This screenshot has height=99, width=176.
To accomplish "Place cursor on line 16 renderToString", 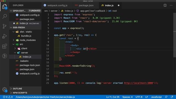I will pos(81,66).
